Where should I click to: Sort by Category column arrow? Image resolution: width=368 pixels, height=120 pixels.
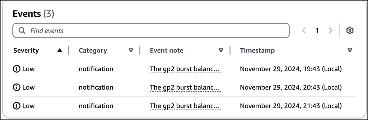[131, 51]
